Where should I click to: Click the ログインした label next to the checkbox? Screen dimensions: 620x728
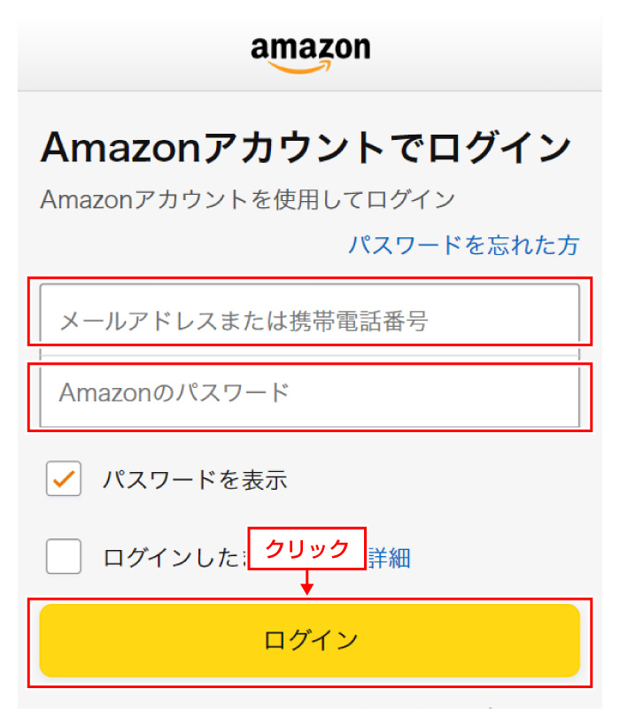(173, 557)
